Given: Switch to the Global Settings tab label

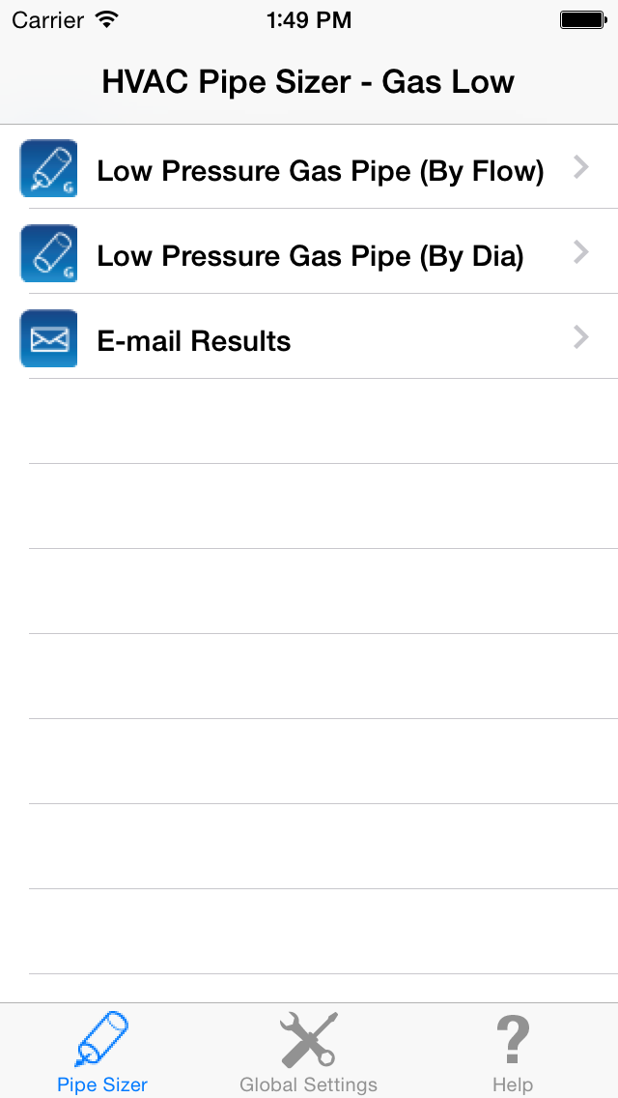Looking at the screenshot, I should tap(308, 1084).
